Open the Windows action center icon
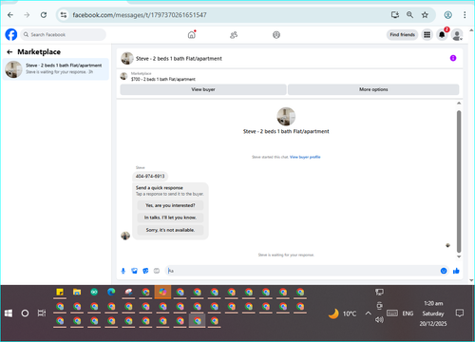This screenshot has width=475, height=342. click(460, 313)
